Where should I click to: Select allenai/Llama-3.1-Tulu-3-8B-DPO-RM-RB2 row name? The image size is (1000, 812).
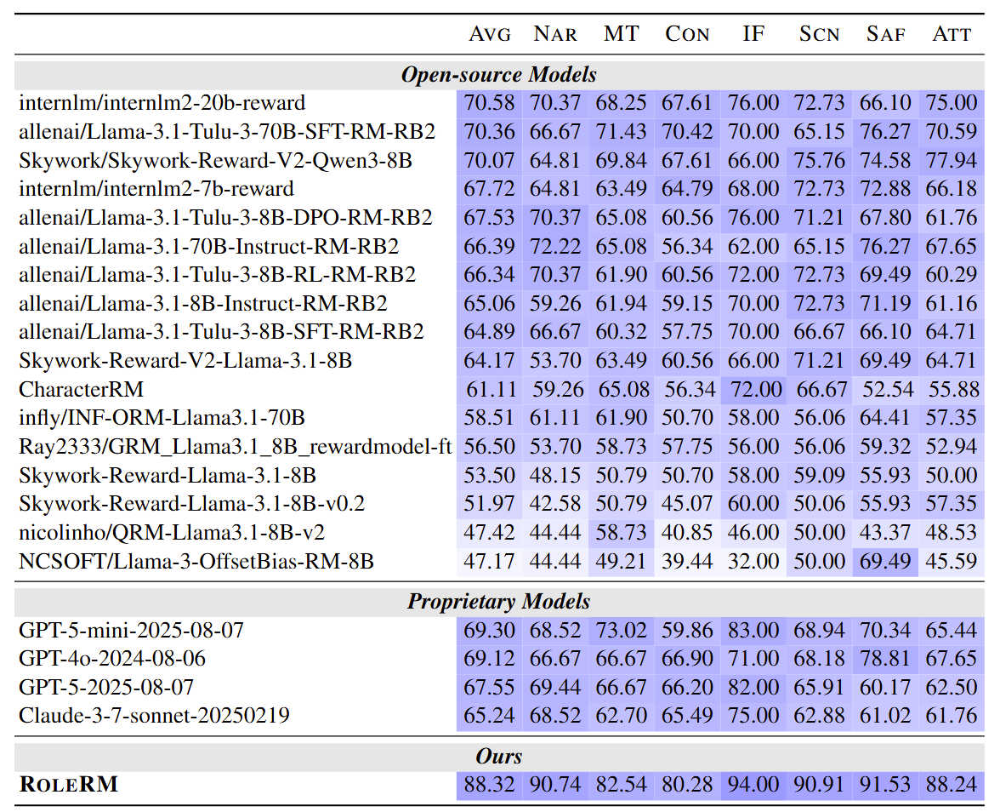click(226, 218)
